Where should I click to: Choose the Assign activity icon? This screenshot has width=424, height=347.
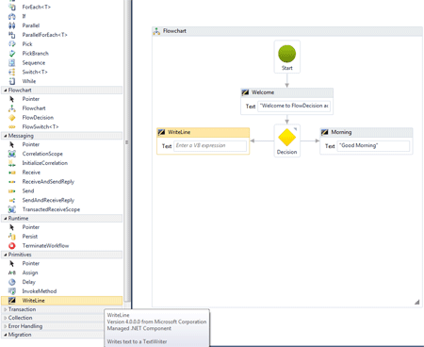tap(12, 273)
